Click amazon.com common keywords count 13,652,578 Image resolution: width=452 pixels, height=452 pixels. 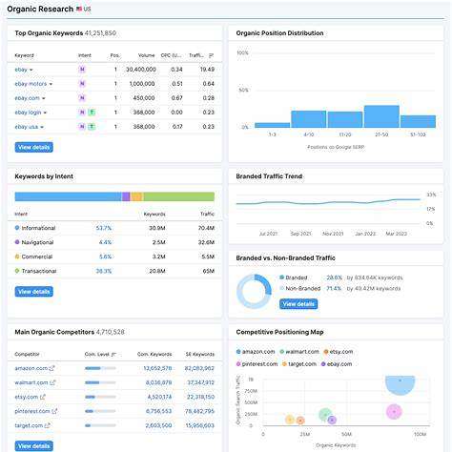[157, 368]
